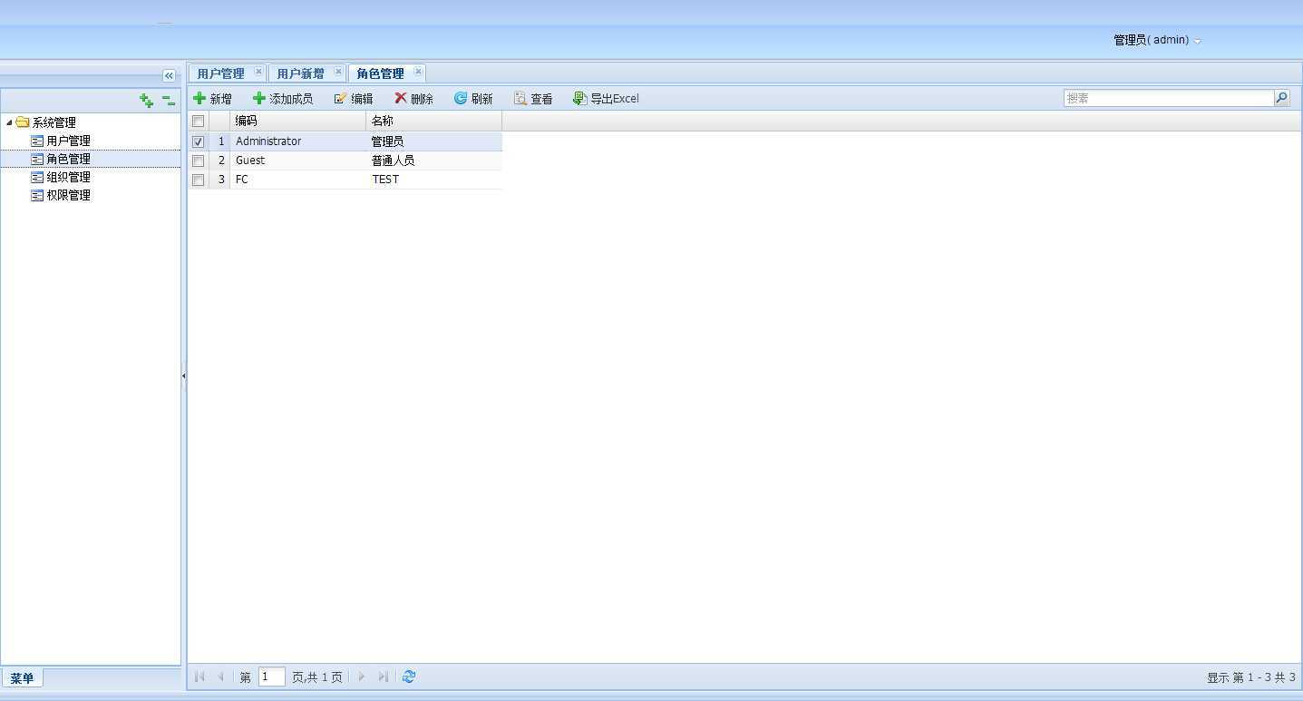Click the search magnifier icon
The image size is (1303, 701).
(x=1281, y=98)
